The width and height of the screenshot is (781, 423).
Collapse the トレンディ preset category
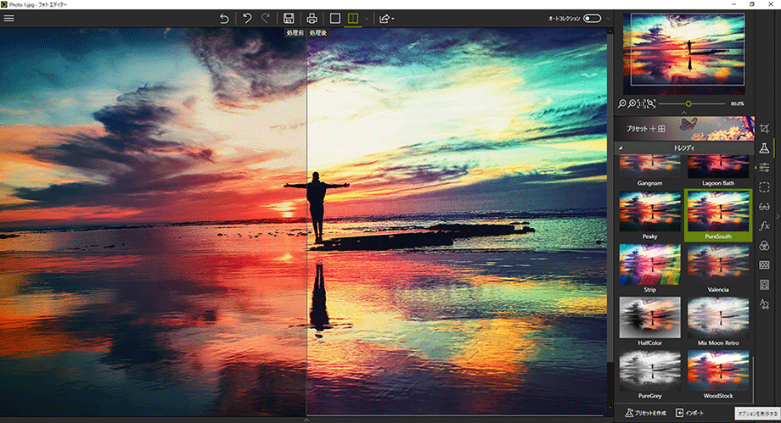621,147
